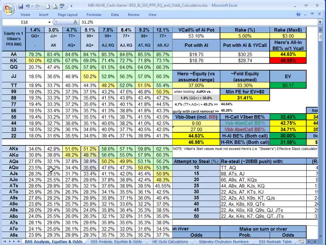
Task: Open the Name Box dropdown arrow
Action: point(49,22)
